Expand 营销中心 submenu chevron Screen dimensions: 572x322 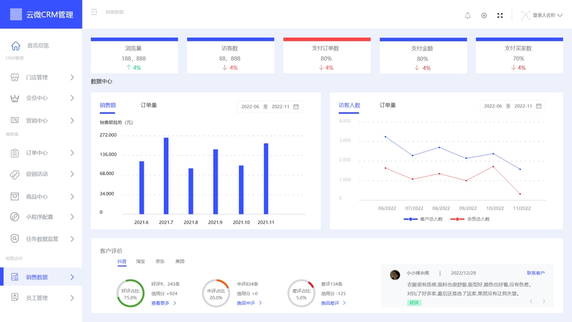pyautogui.click(x=72, y=120)
